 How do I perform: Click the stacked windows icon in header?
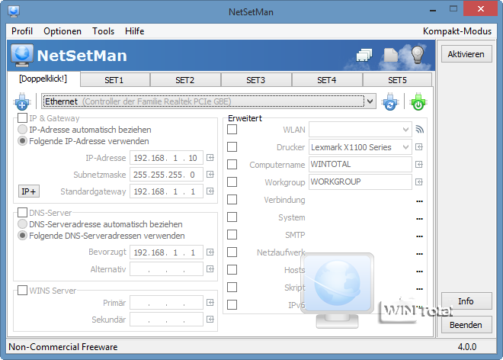click(x=364, y=55)
